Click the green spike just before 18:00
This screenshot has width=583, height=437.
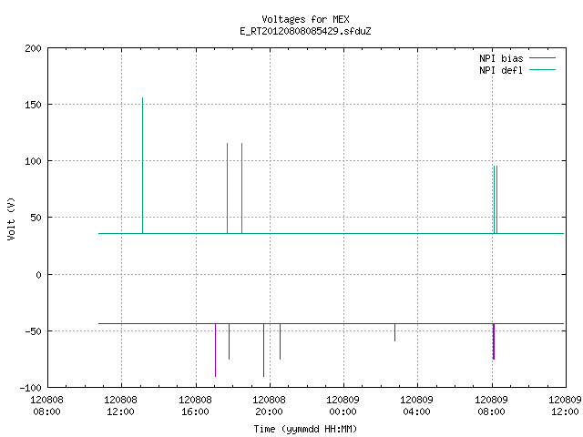(x=227, y=188)
